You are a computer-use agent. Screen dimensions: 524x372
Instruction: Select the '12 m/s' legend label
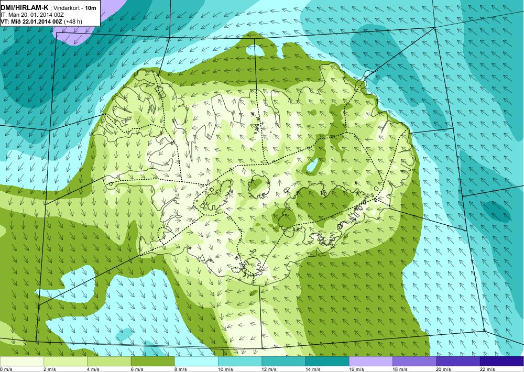click(269, 369)
